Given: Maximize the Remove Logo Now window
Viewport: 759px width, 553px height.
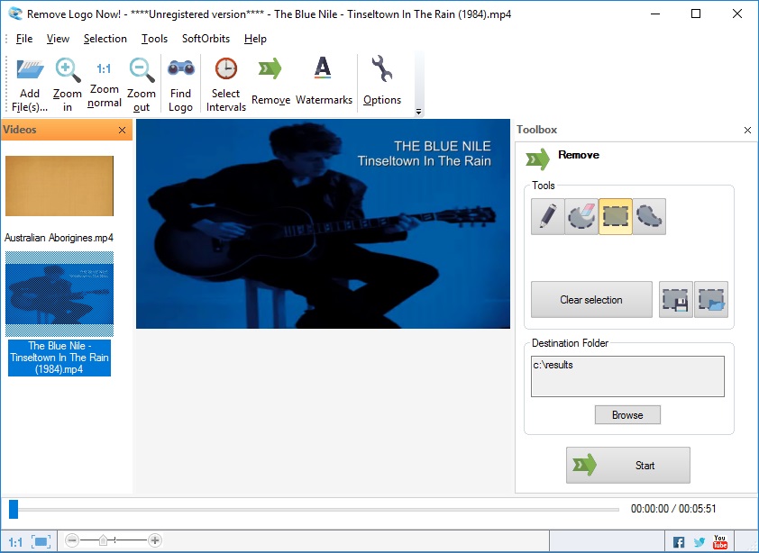Looking at the screenshot, I should pos(696,14).
